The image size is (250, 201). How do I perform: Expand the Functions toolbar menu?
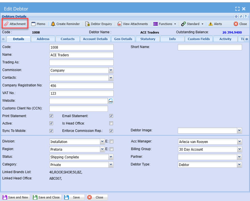(x=165, y=24)
